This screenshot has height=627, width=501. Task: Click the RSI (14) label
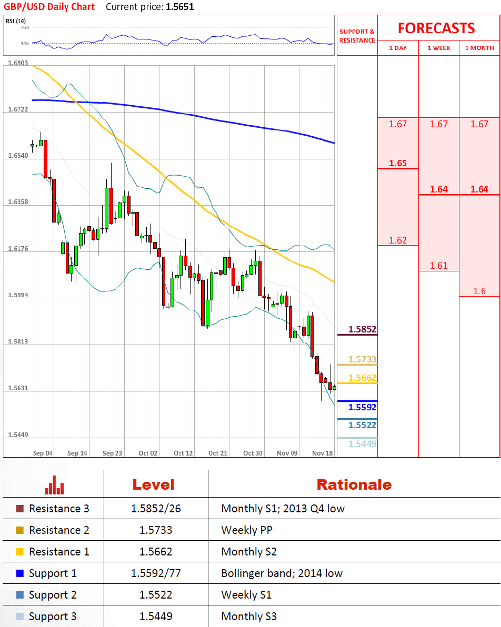(x=16, y=21)
